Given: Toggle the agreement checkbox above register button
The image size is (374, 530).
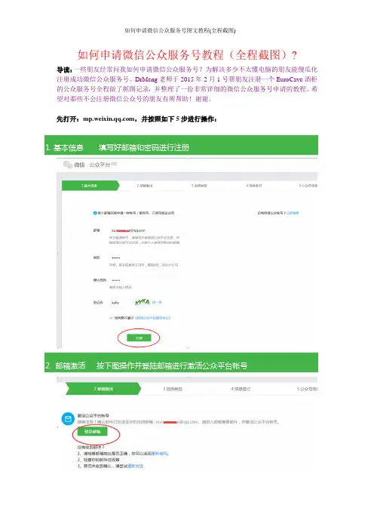Looking at the screenshot, I should [x=111, y=318].
